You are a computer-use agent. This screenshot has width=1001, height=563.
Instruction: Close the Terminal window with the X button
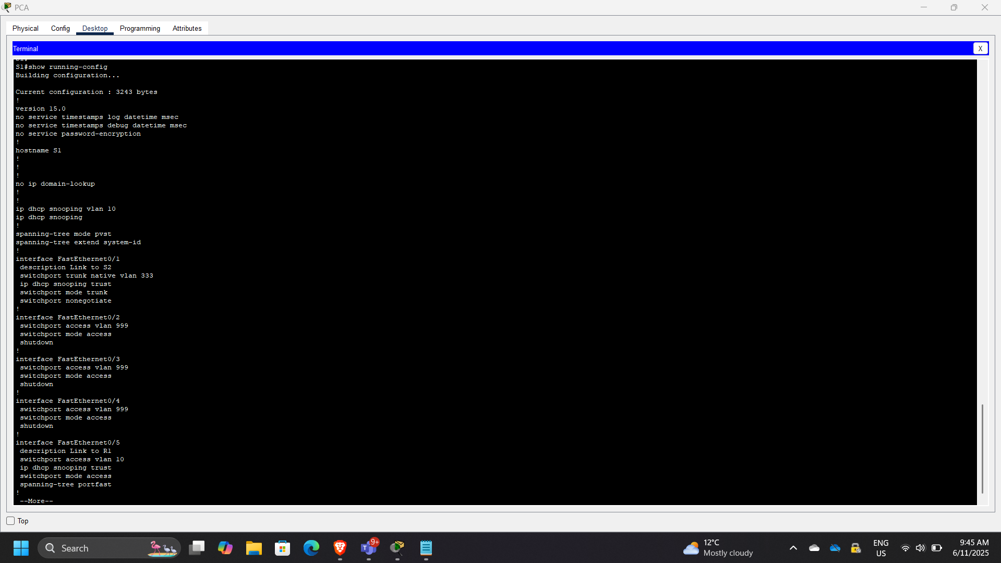tap(981, 48)
